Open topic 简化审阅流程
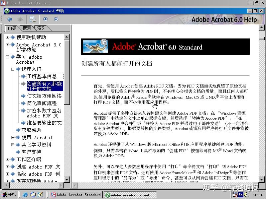Image resolution: width=266 pixels, height=199 pixels. tap(42, 103)
